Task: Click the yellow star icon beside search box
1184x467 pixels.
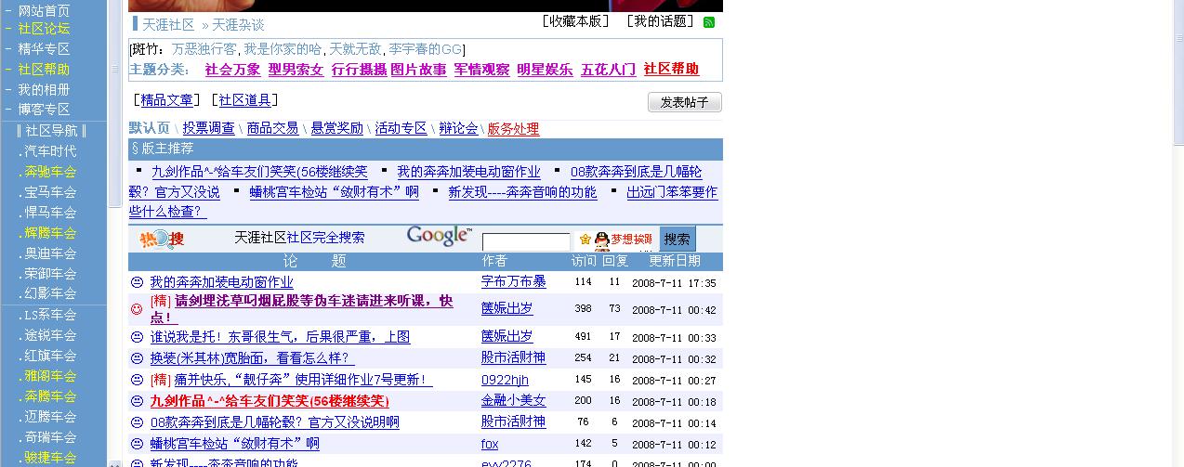Action: (585, 240)
